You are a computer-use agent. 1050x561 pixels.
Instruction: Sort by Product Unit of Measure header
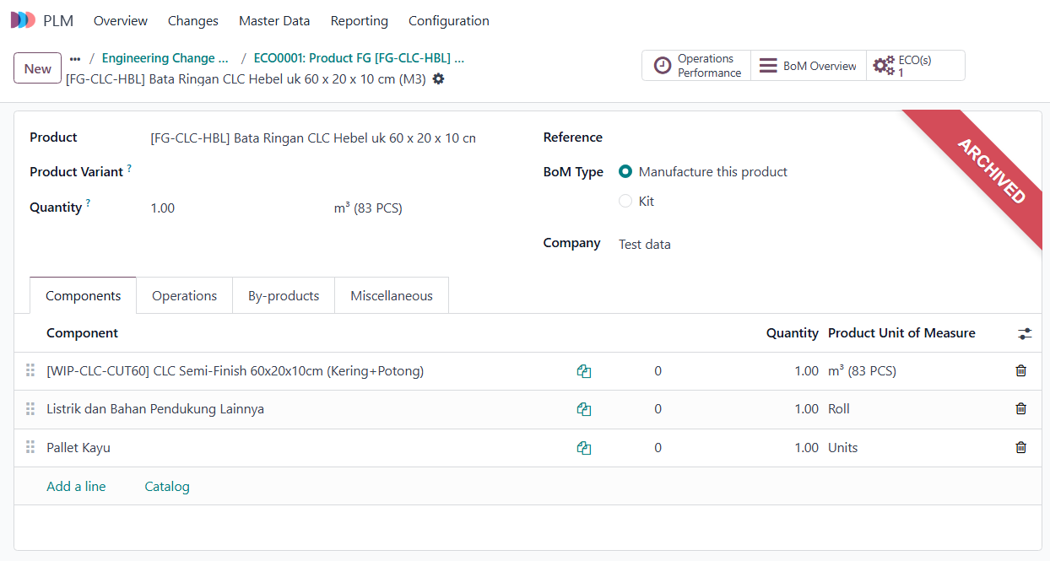[901, 333]
